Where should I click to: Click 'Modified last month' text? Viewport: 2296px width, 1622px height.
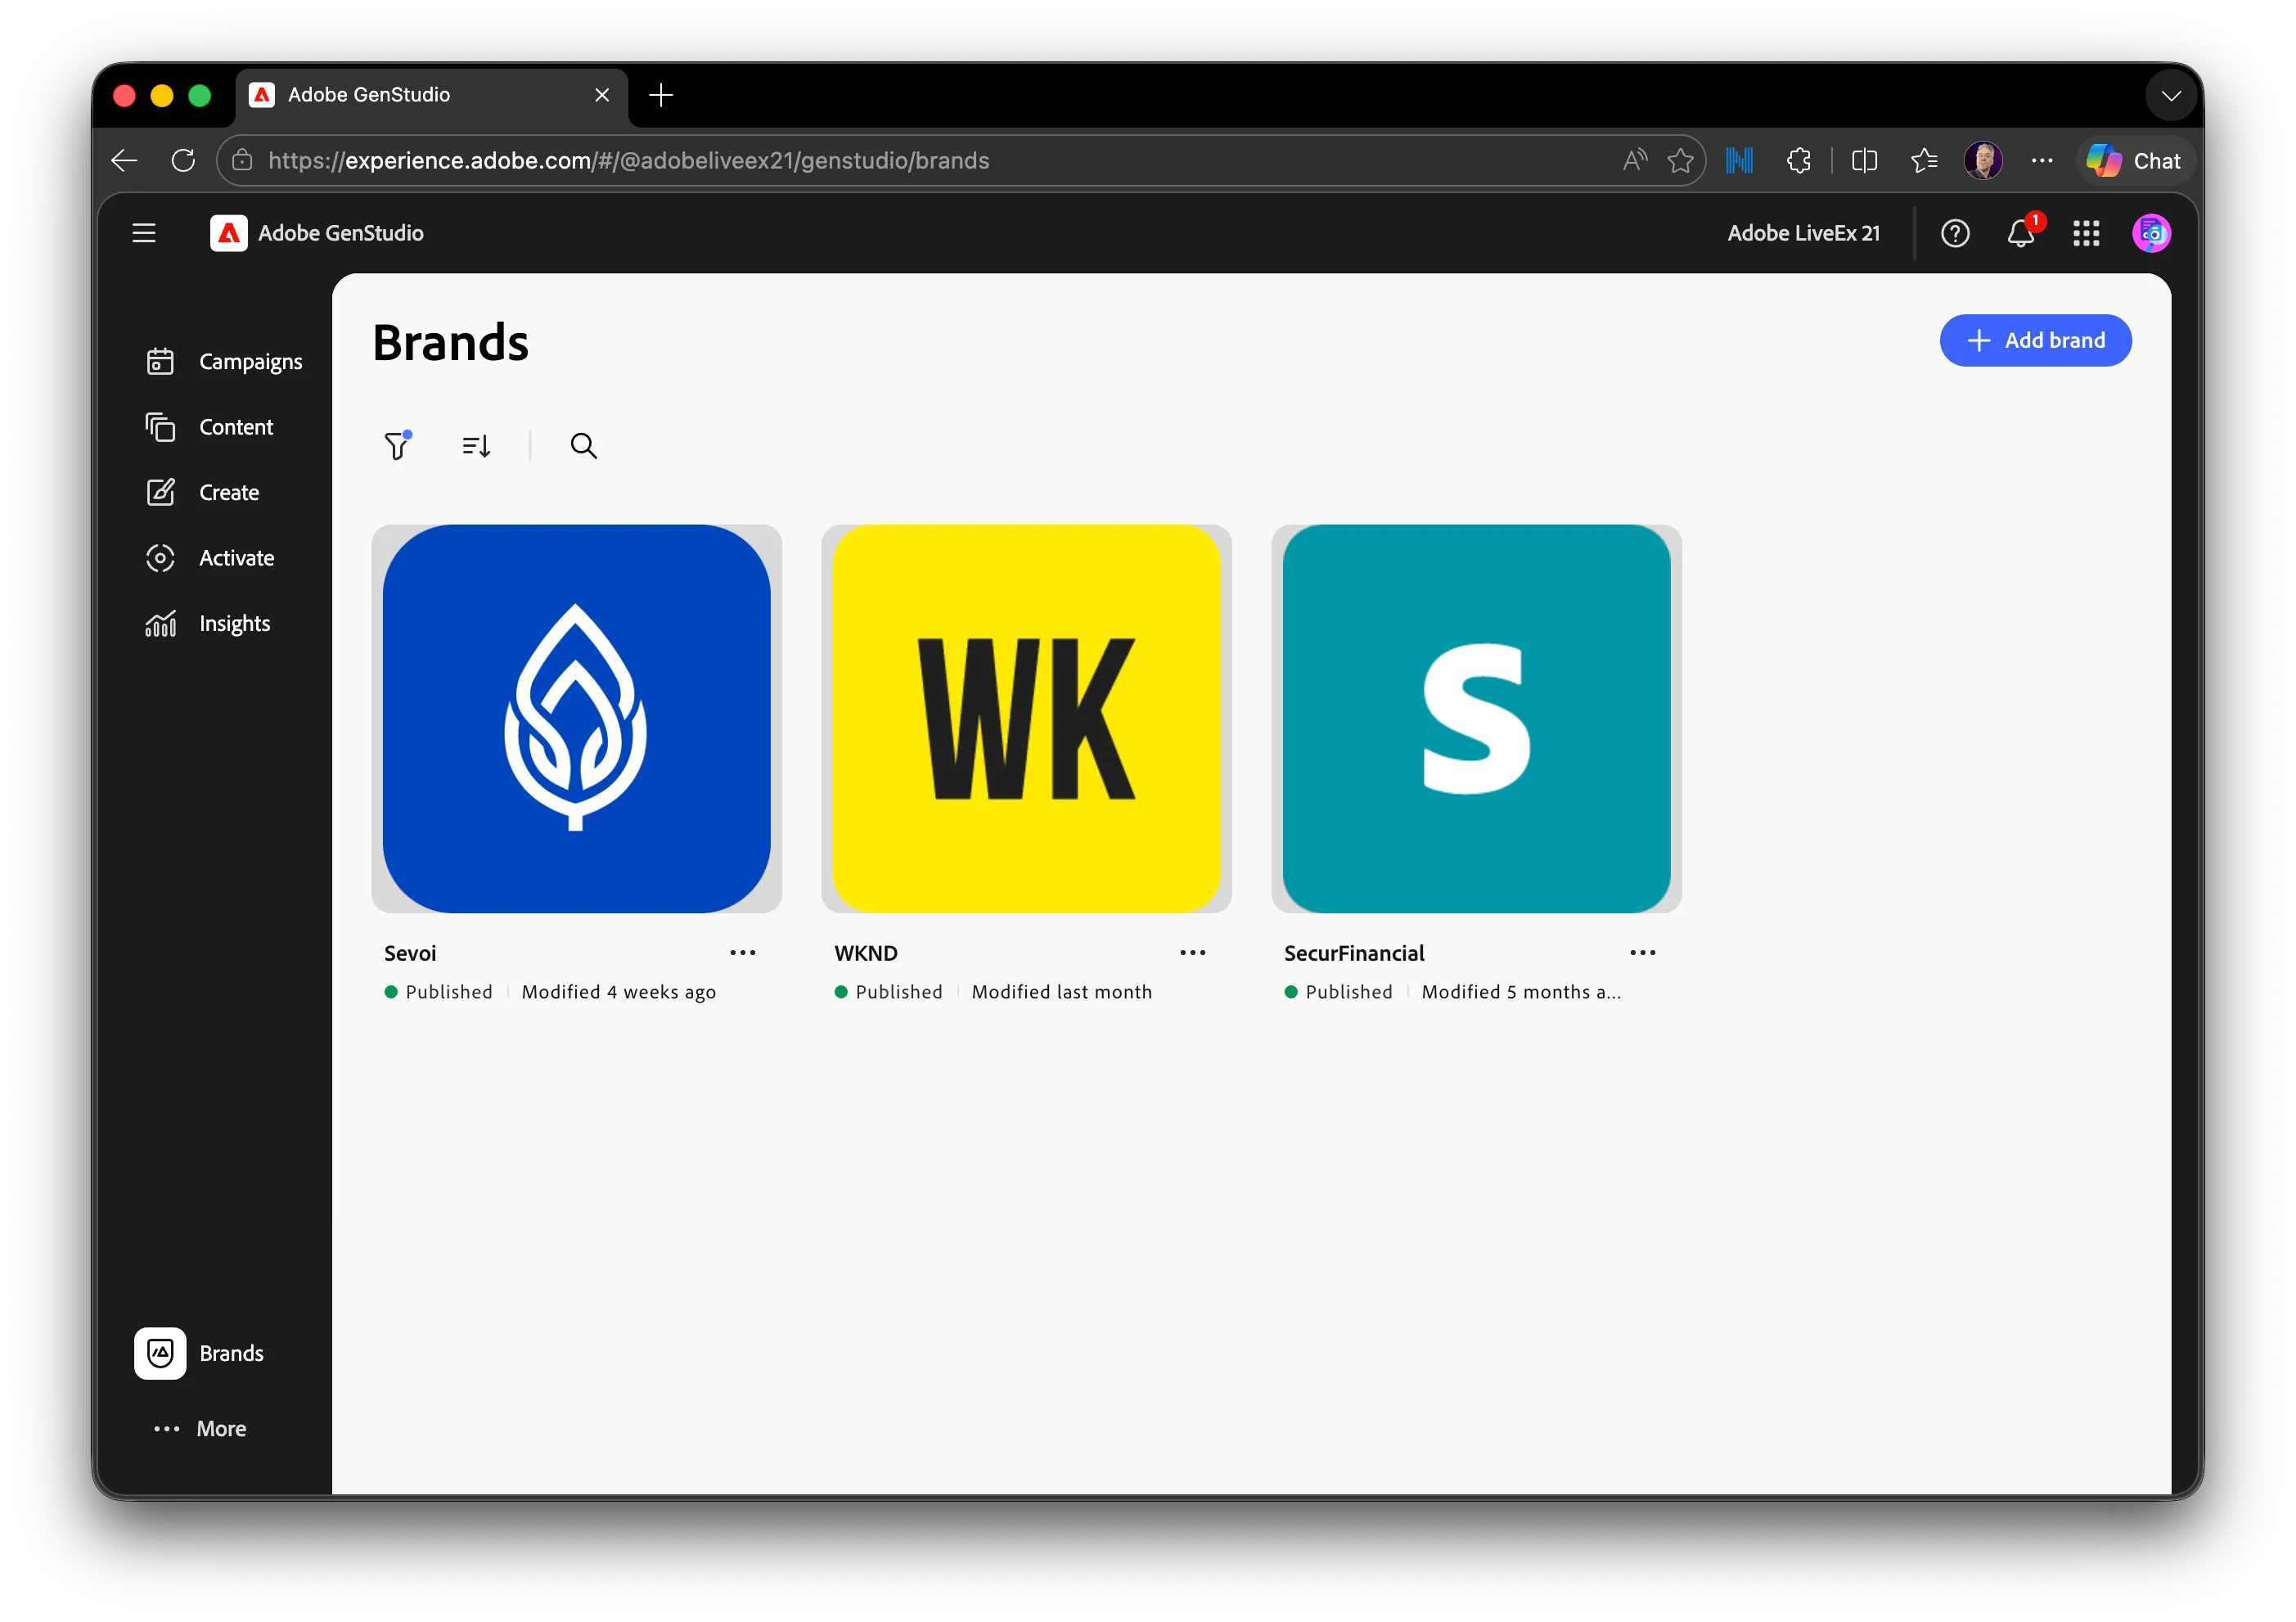click(x=1062, y=991)
